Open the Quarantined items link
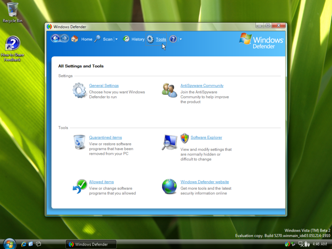The width and height of the screenshot is (332, 249). coord(105,138)
